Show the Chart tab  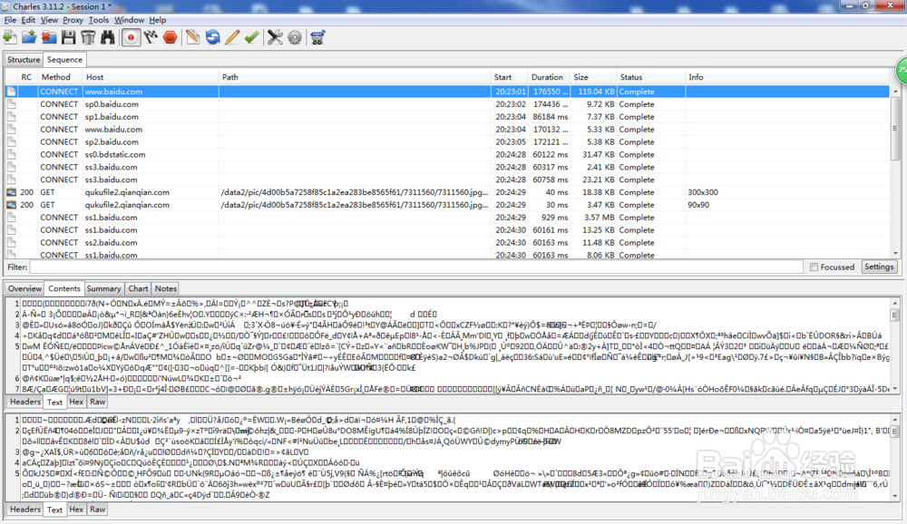(x=138, y=288)
